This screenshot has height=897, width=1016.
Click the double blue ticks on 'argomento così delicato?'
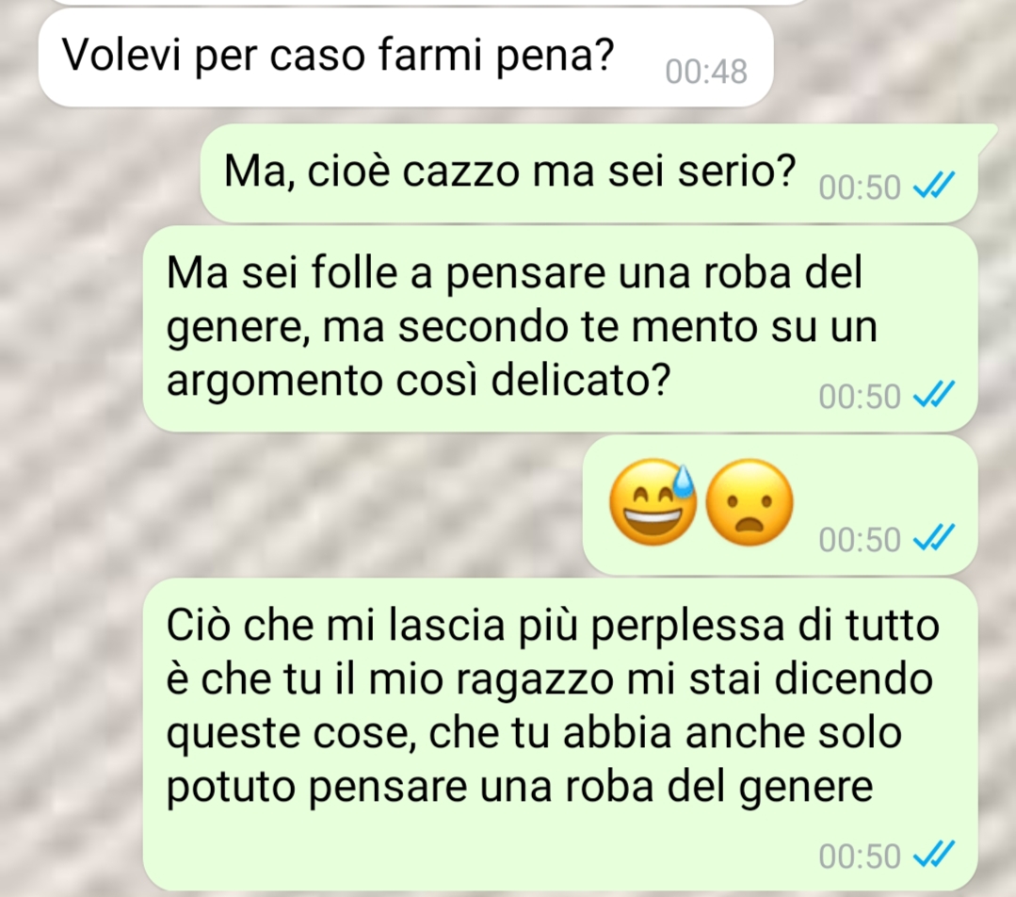coord(934,395)
